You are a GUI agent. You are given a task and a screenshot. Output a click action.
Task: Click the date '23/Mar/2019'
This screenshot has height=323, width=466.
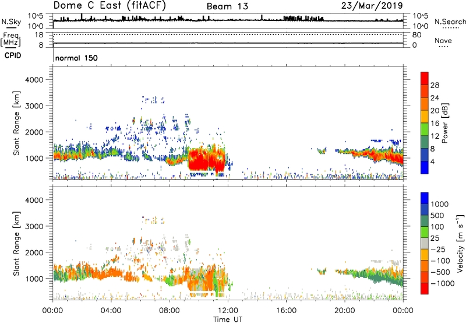pos(372,6)
